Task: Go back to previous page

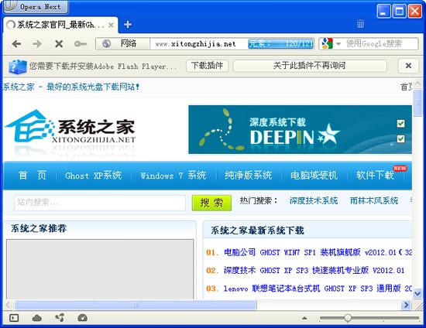Action: 16,43
